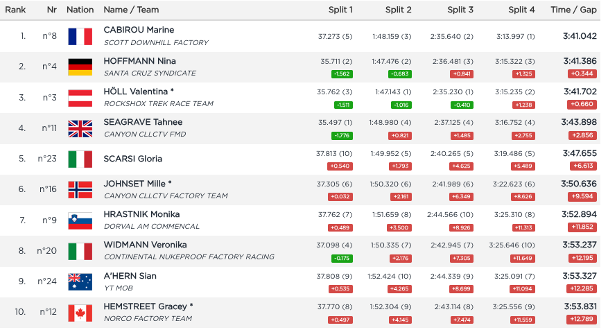Click the Austrian flag for Höll Valentina

80,98
